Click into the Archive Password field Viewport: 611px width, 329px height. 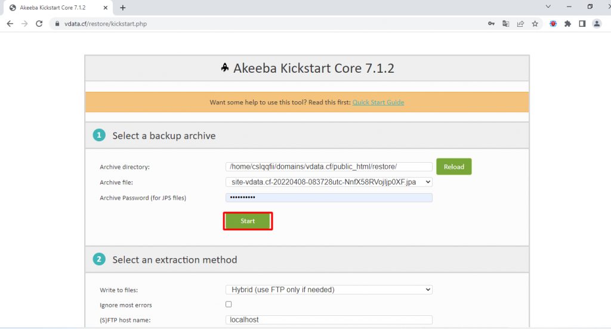click(x=328, y=198)
